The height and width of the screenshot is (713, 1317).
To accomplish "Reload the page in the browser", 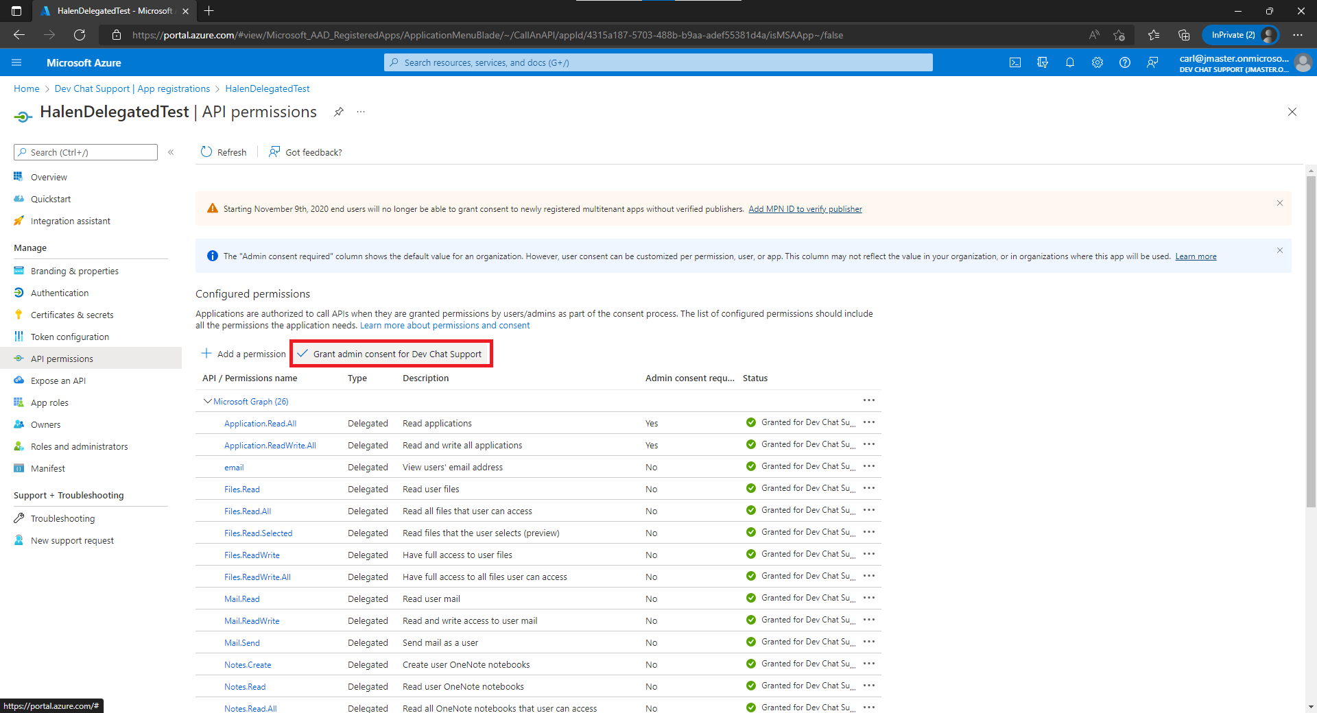I will pyautogui.click(x=80, y=35).
